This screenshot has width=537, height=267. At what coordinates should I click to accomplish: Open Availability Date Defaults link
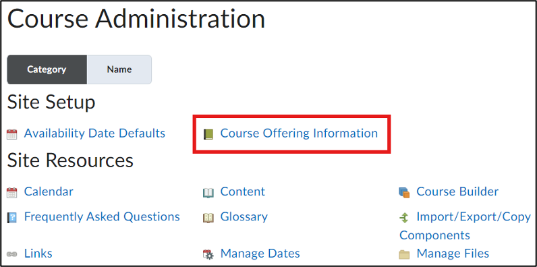pyautogui.click(x=94, y=133)
